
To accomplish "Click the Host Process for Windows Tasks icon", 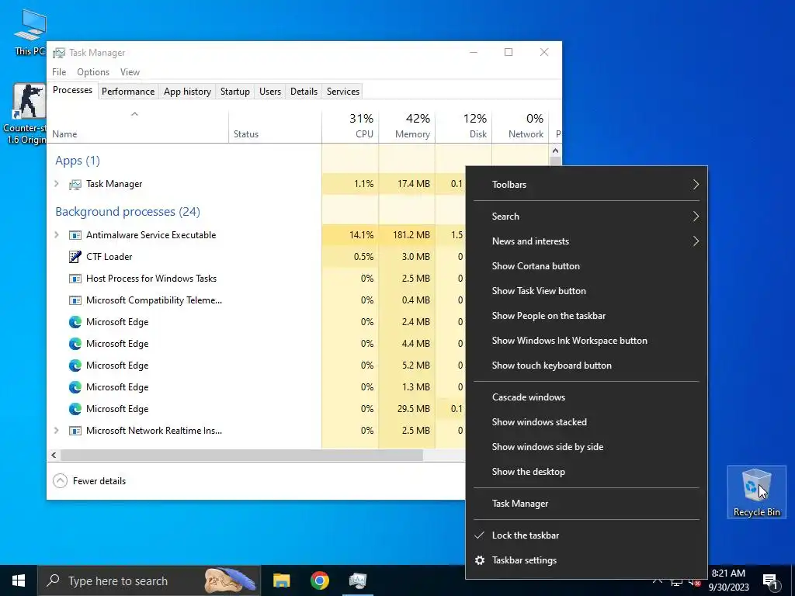I will 75,279.
